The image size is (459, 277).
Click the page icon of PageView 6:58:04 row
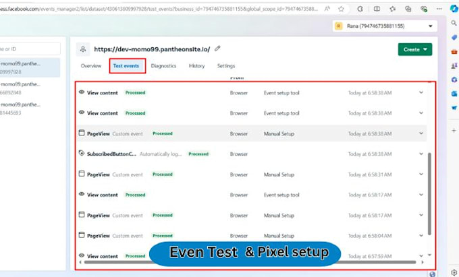[82, 235]
